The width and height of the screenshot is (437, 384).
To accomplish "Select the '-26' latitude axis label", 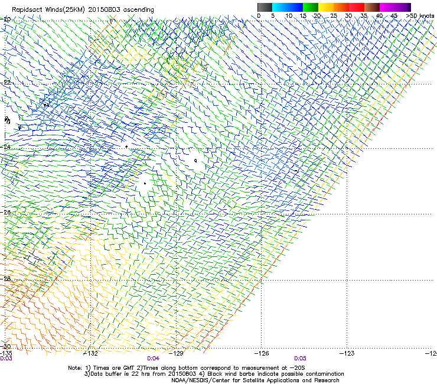I will click(x=6, y=213).
